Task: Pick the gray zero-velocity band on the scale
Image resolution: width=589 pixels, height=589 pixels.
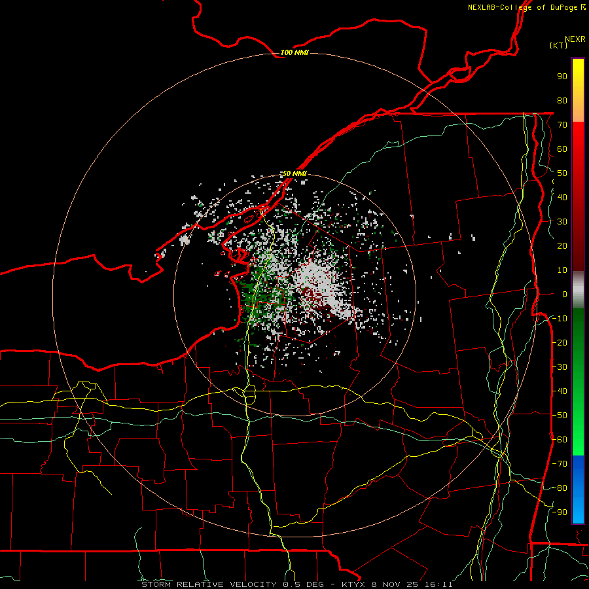Action: click(578, 289)
